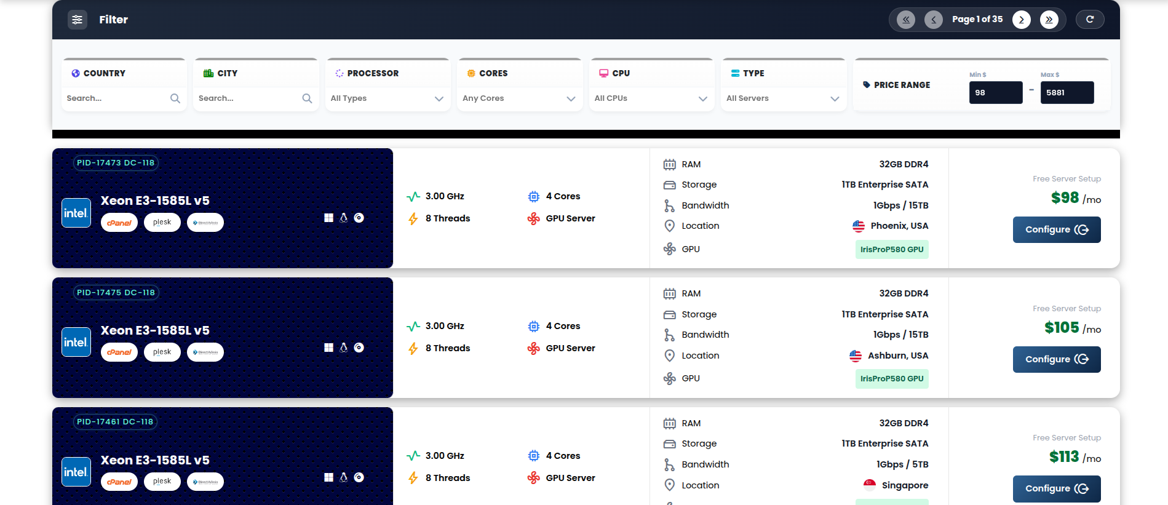This screenshot has width=1168, height=505.
Task: Click the Country search field
Action: [x=124, y=98]
